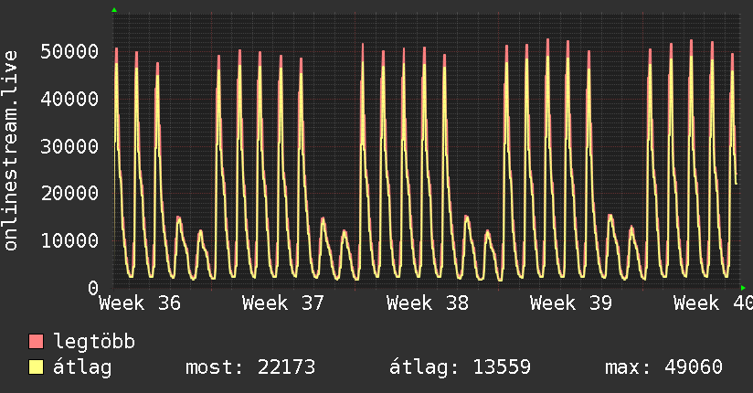Click the pink legtöbb legend swatch

(36, 341)
